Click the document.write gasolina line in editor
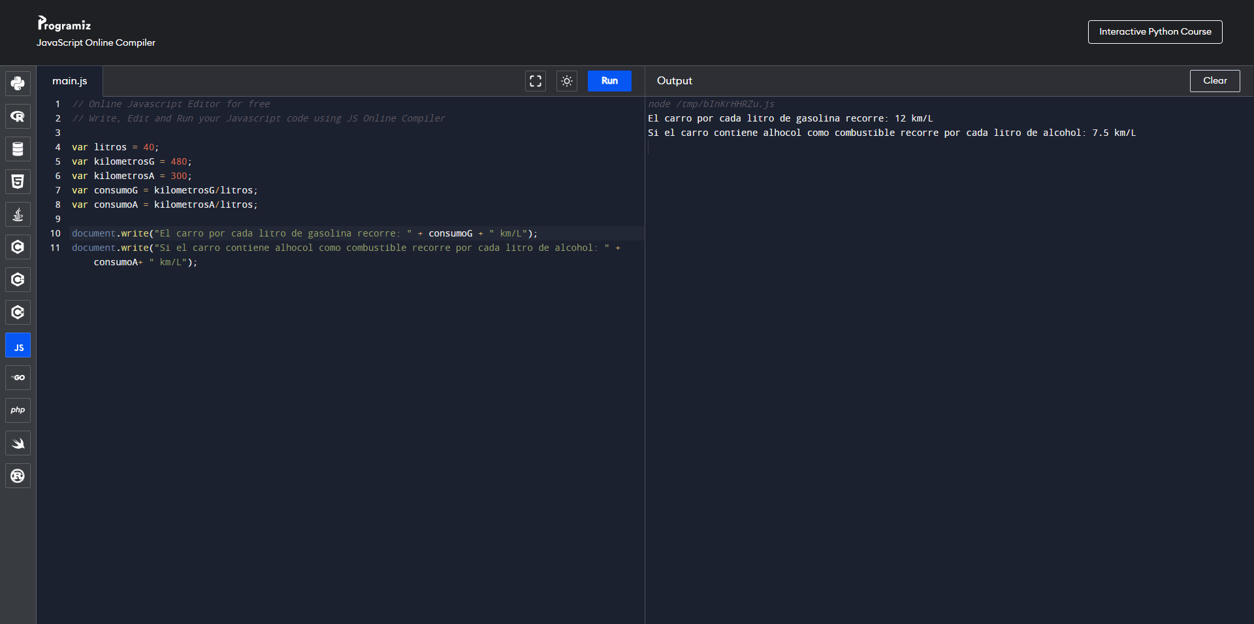This screenshot has width=1254, height=624. (304, 233)
